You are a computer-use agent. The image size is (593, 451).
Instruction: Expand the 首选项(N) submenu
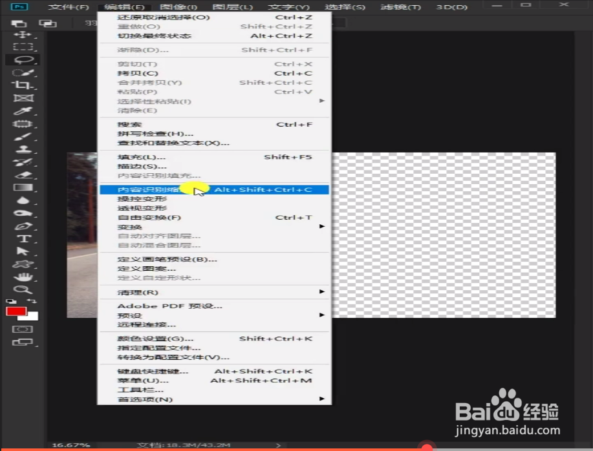[x=215, y=399]
